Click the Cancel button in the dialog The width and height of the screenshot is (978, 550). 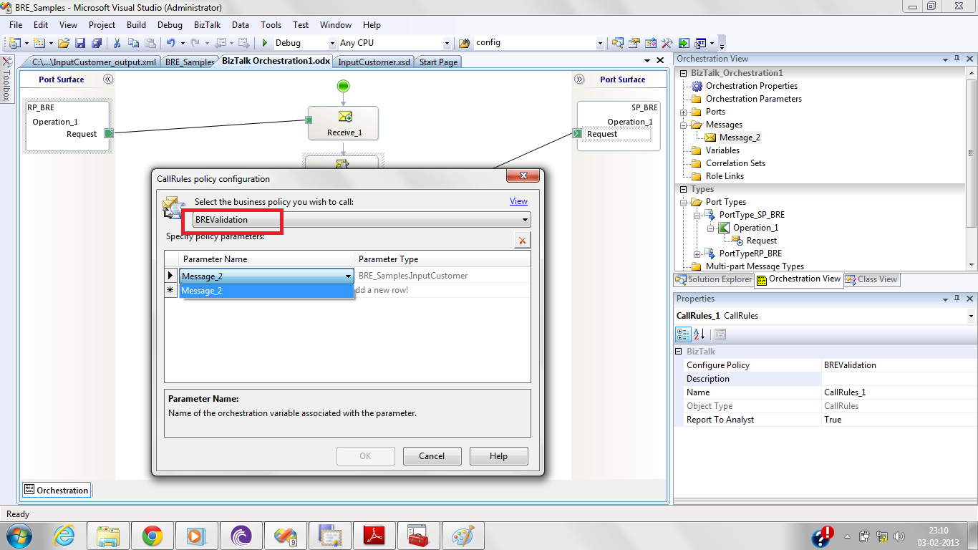pyautogui.click(x=432, y=456)
